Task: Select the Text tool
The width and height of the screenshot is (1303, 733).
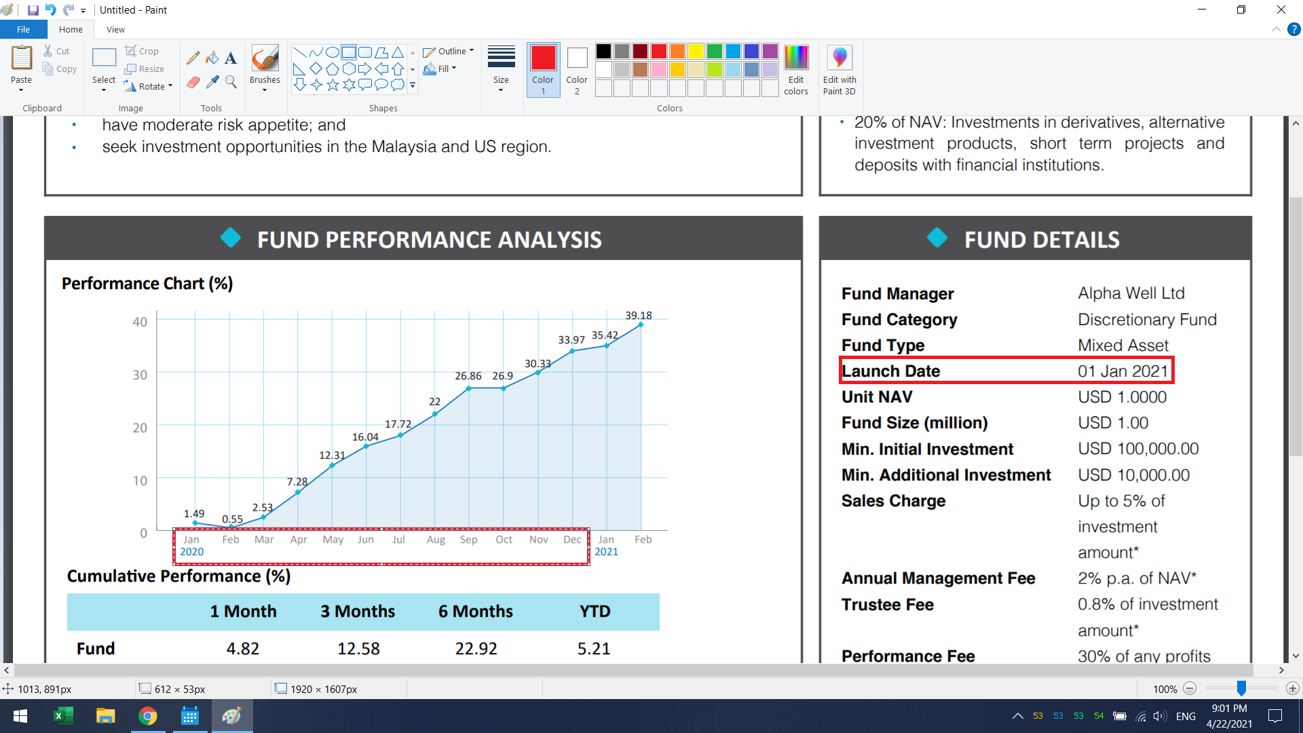Action: [231, 58]
